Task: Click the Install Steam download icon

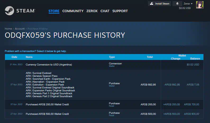Action: (x=152, y=4)
